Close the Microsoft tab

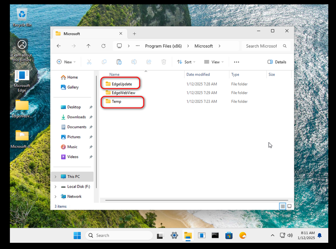[x=121, y=34]
